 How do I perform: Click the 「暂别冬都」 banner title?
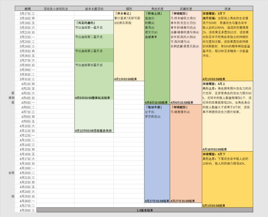(x=154, y=107)
